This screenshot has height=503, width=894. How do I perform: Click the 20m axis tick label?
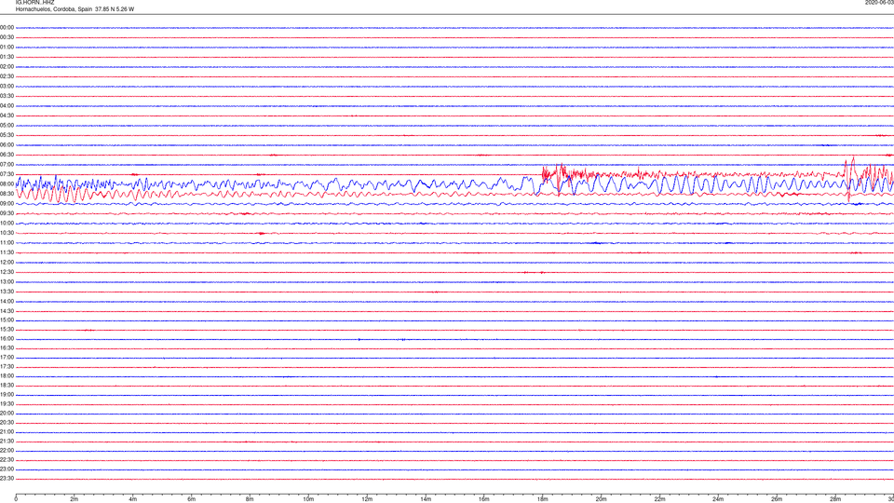(601, 499)
